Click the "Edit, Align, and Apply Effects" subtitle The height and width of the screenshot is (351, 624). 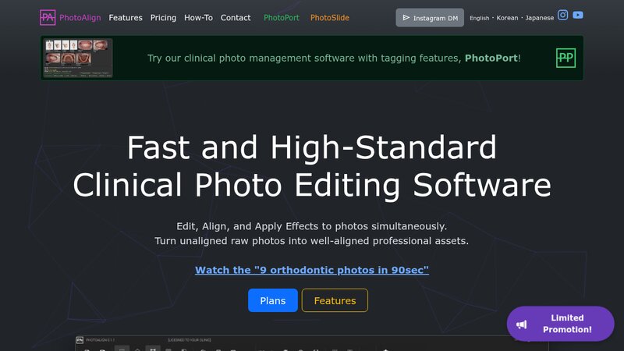pyautogui.click(x=311, y=226)
